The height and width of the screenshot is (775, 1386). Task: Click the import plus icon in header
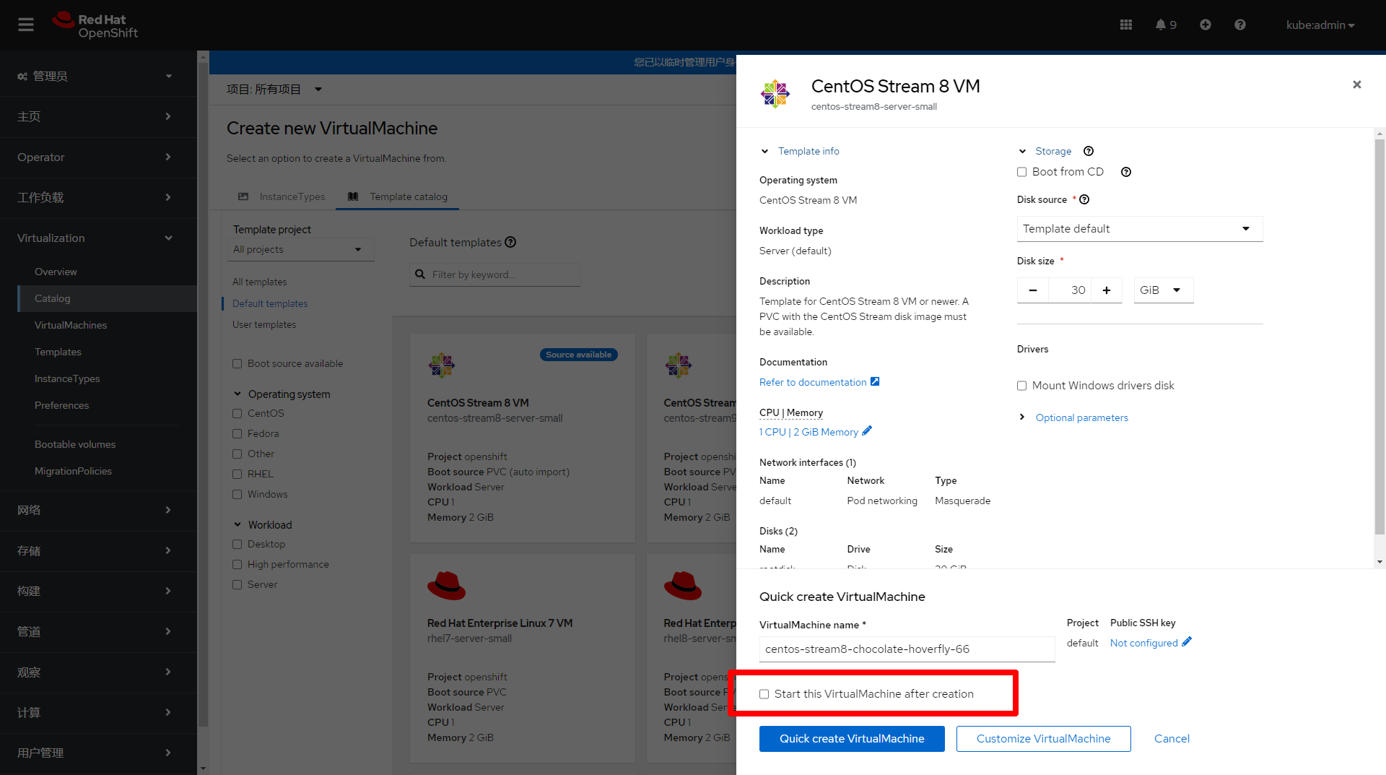click(x=1205, y=25)
